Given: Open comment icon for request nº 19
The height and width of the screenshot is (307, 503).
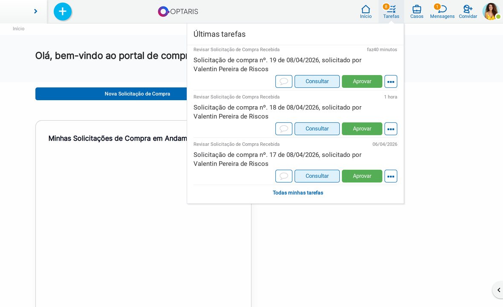Looking at the screenshot, I should (x=284, y=81).
